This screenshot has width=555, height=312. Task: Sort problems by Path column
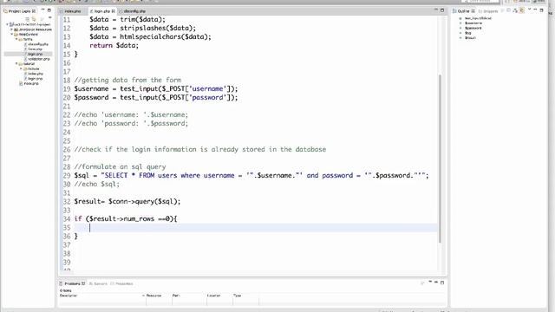coord(189,296)
